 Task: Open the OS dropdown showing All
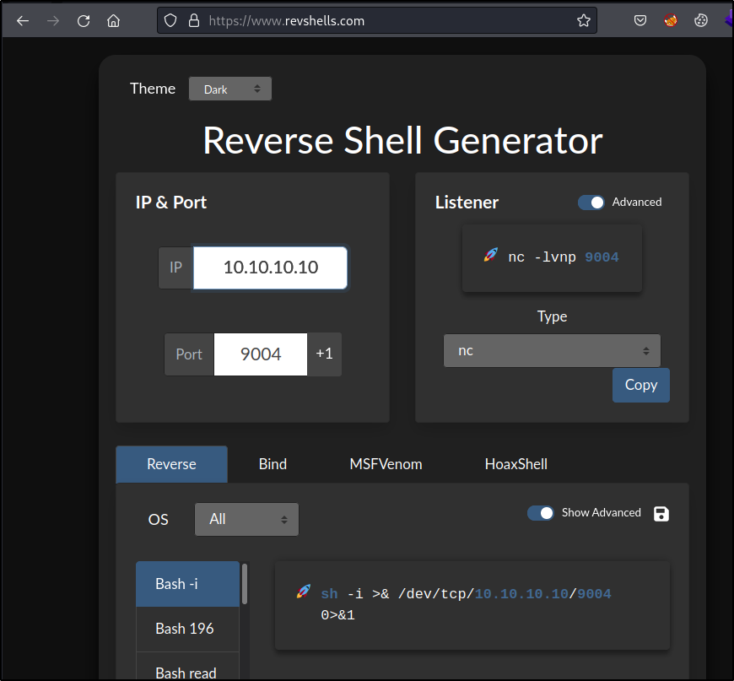246,519
